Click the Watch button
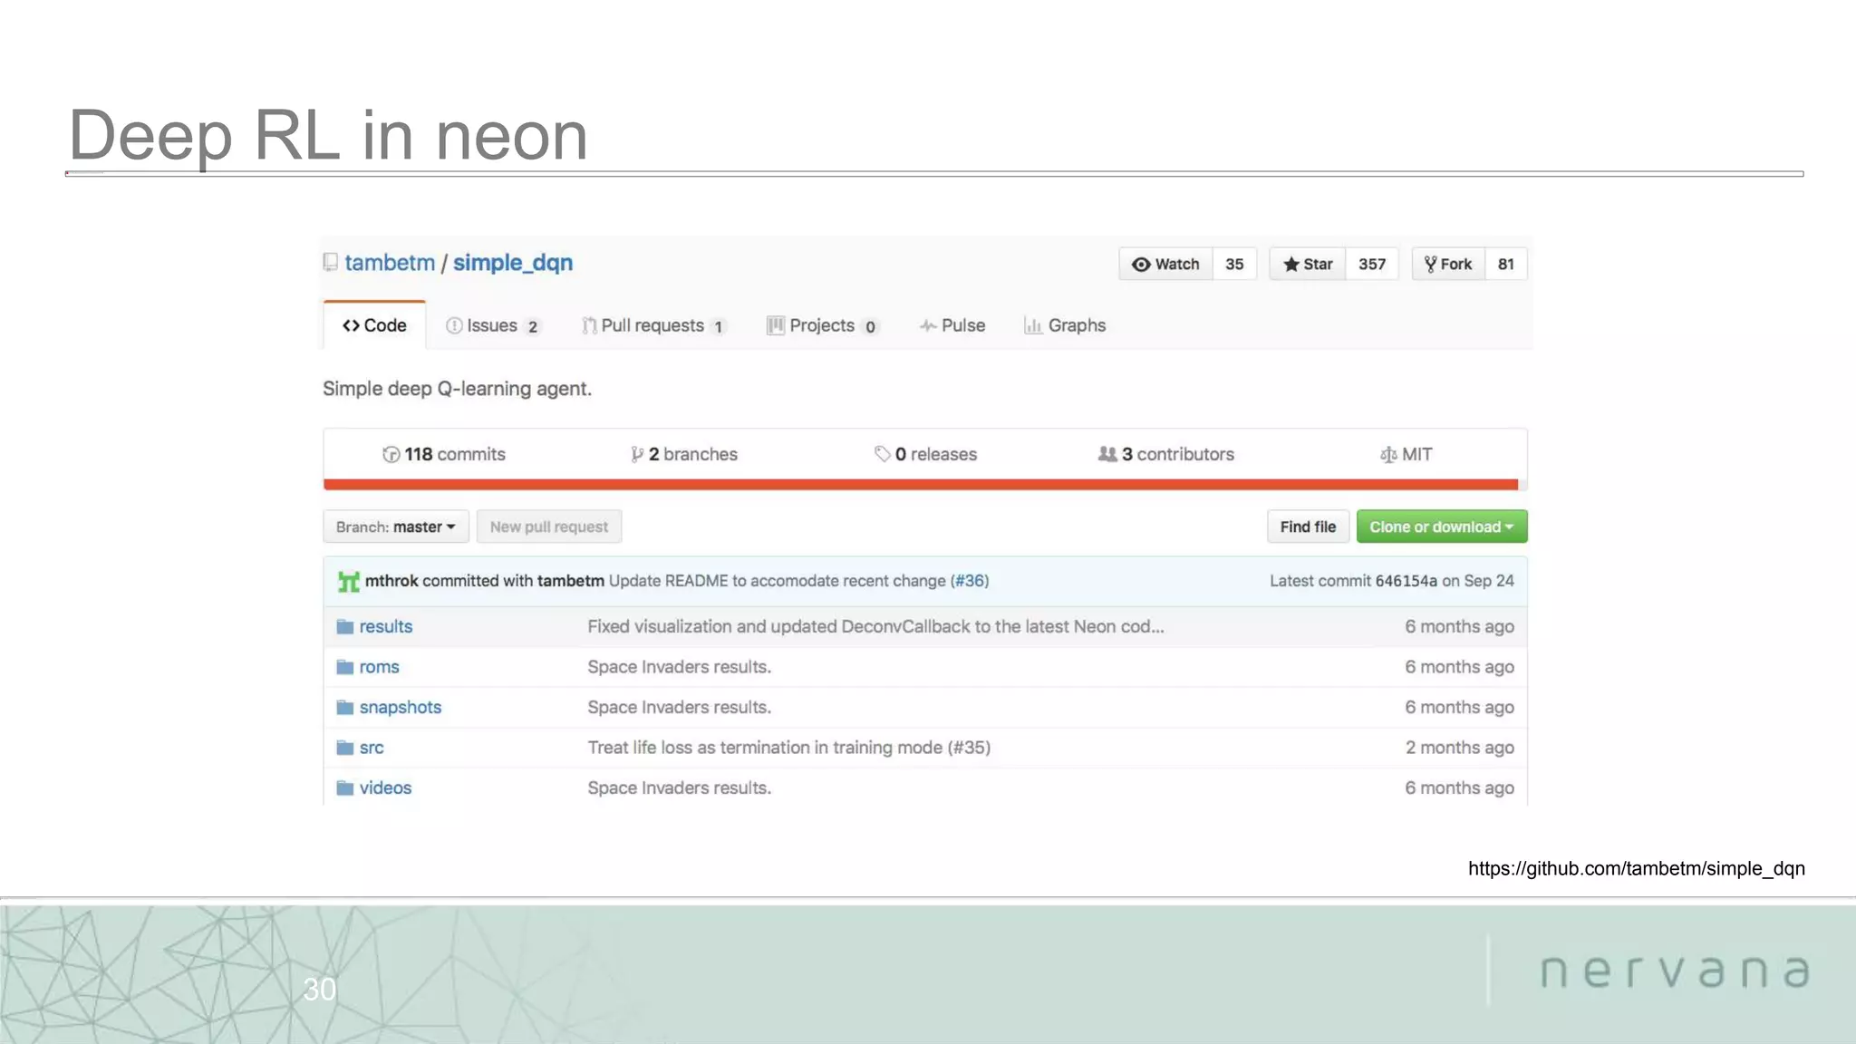 pos(1165,264)
